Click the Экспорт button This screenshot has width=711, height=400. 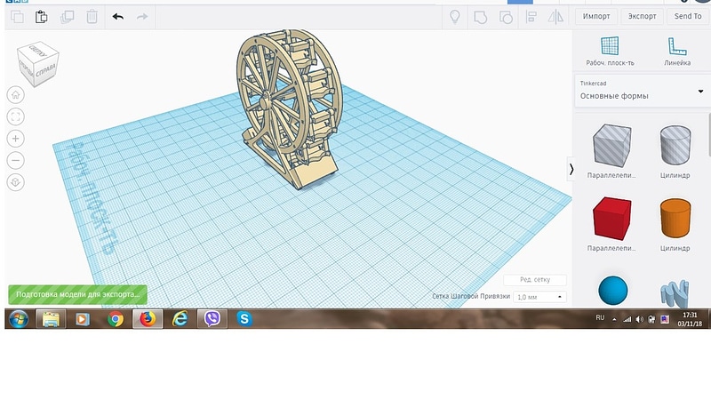tap(642, 16)
